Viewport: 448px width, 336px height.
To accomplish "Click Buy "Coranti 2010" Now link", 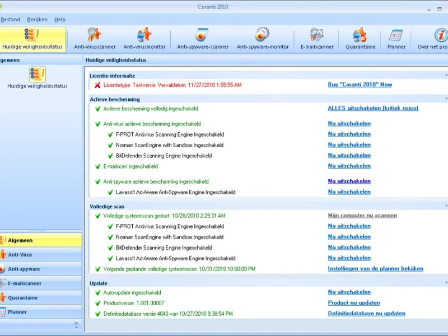I will point(360,85).
